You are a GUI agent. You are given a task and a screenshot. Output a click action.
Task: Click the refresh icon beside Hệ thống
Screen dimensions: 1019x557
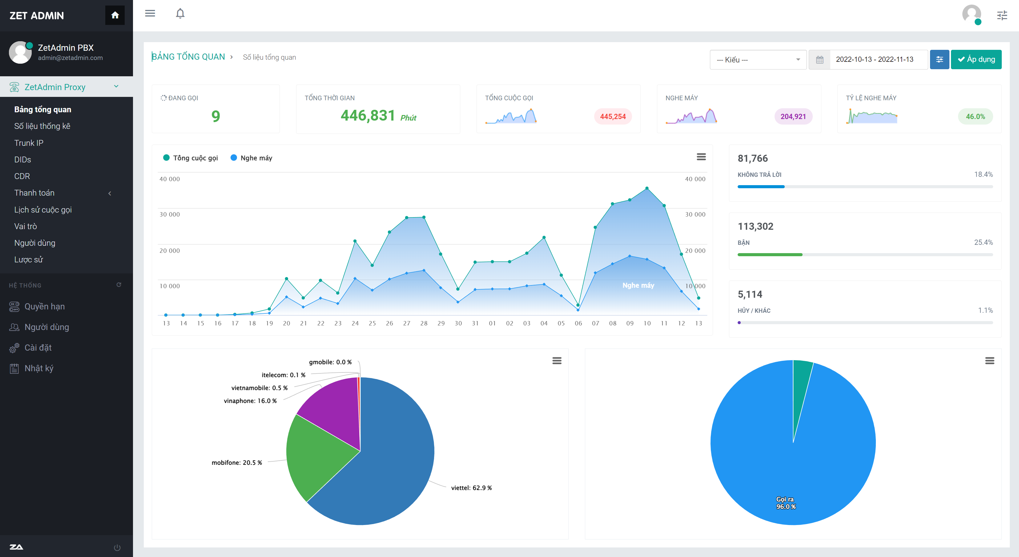119,284
